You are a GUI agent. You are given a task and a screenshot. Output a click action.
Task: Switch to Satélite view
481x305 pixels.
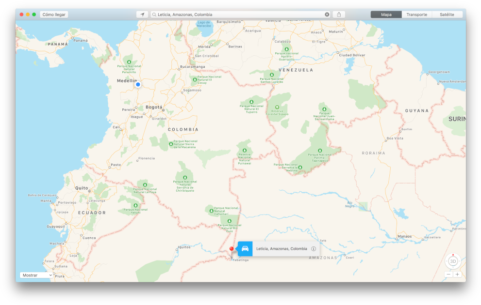447,14
